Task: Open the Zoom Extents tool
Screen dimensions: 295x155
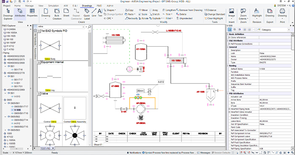Action: [243, 14]
